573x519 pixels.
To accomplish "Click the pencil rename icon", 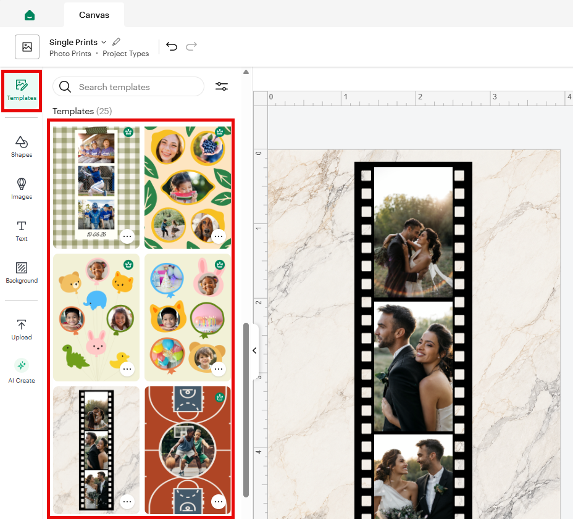I will click(x=116, y=42).
